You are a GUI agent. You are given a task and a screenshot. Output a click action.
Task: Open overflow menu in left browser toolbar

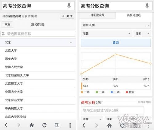pos(70,125)
